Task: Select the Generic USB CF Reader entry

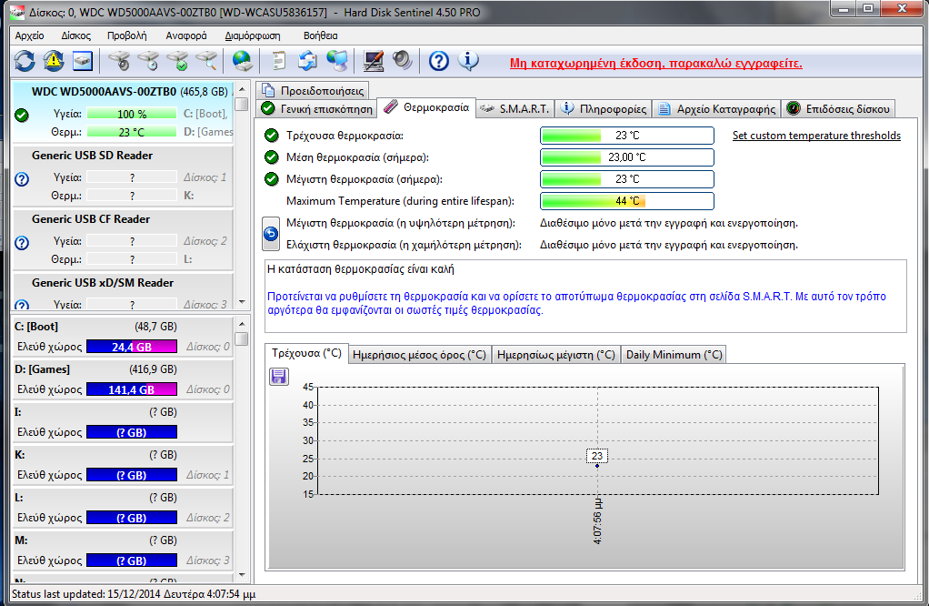Action: 124,239
